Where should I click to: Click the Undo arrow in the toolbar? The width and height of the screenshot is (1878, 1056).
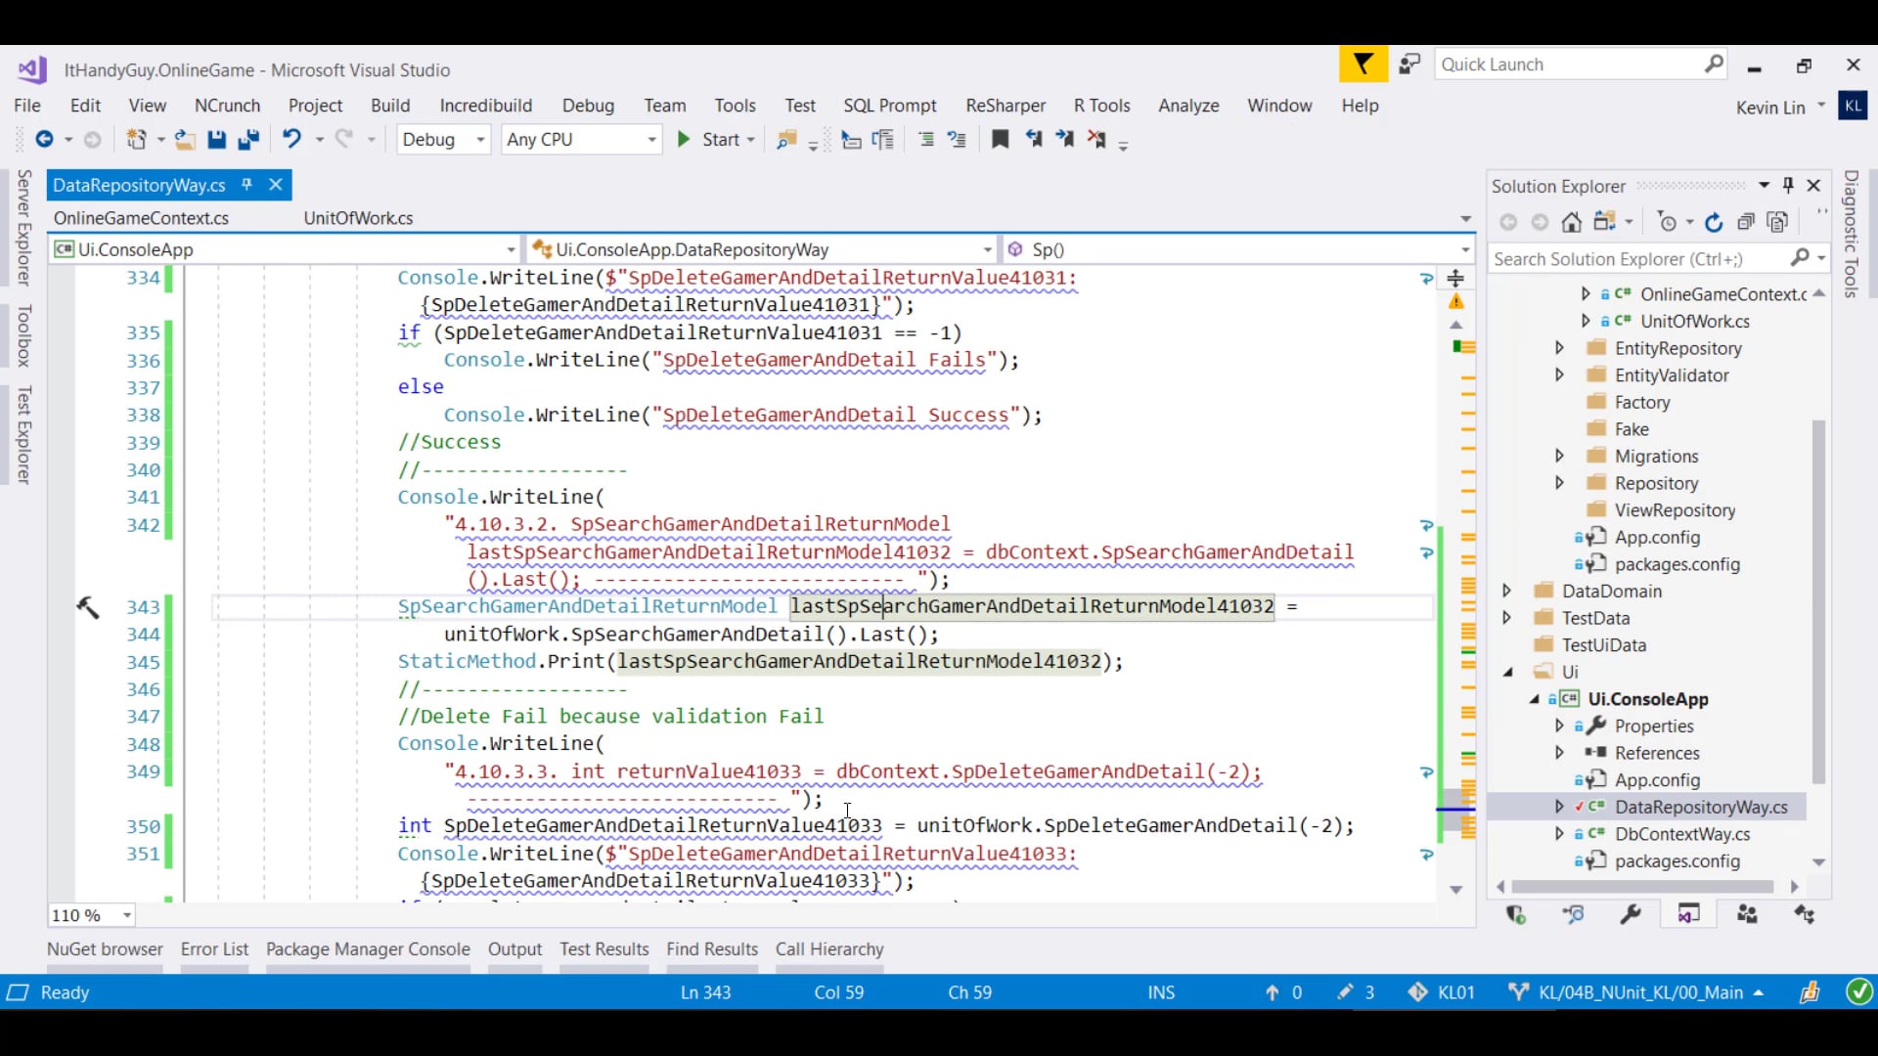coord(292,139)
